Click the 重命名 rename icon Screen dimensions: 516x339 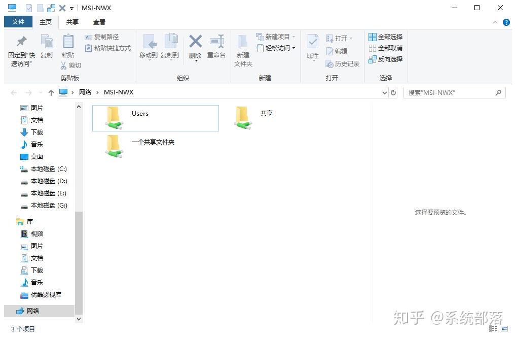pyautogui.click(x=216, y=42)
